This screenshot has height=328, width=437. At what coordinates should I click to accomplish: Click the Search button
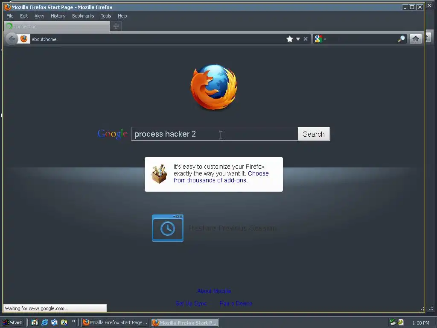314,134
